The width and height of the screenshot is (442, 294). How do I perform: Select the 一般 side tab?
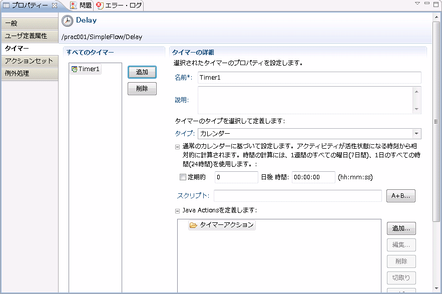point(29,24)
